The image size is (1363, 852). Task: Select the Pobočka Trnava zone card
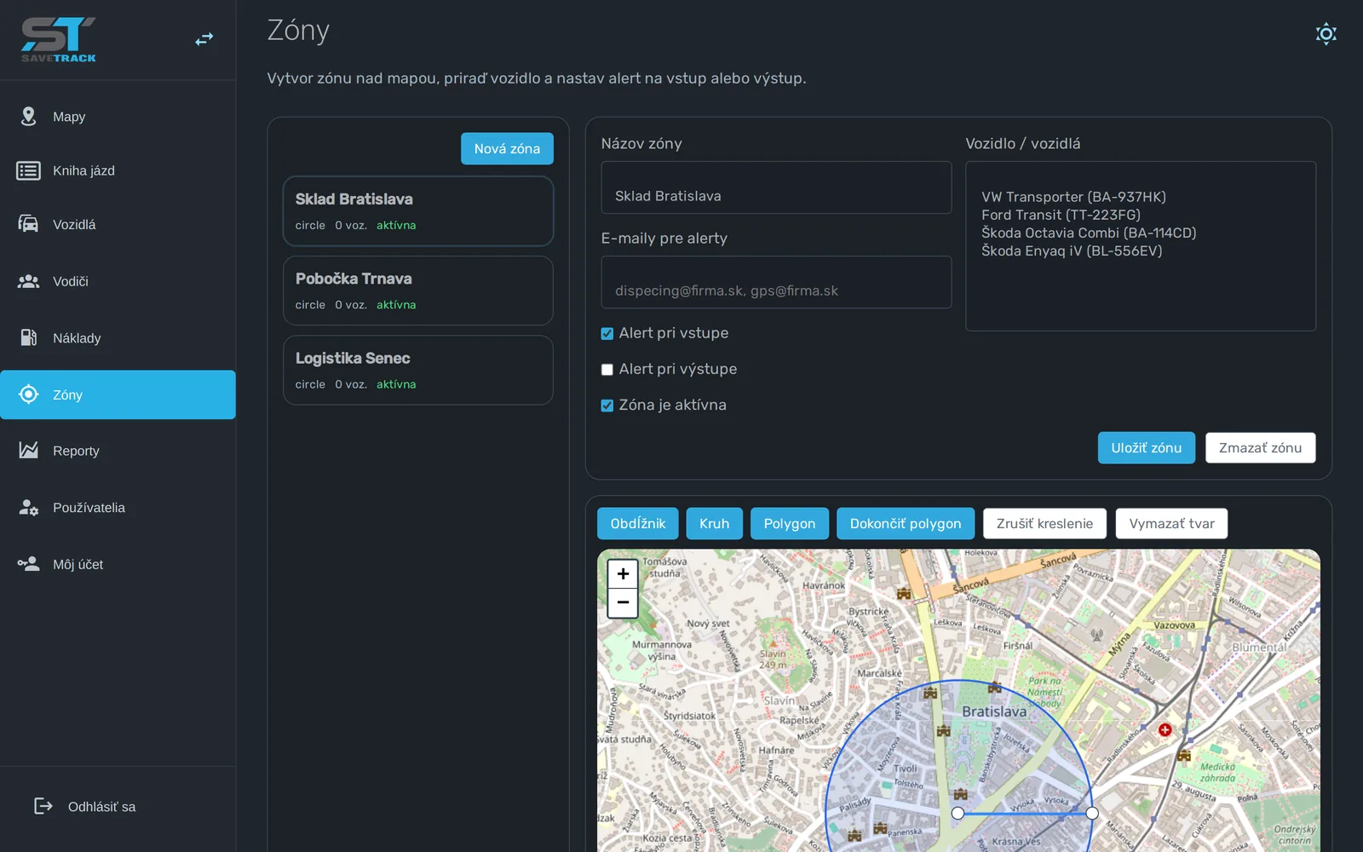(x=418, y=291)
